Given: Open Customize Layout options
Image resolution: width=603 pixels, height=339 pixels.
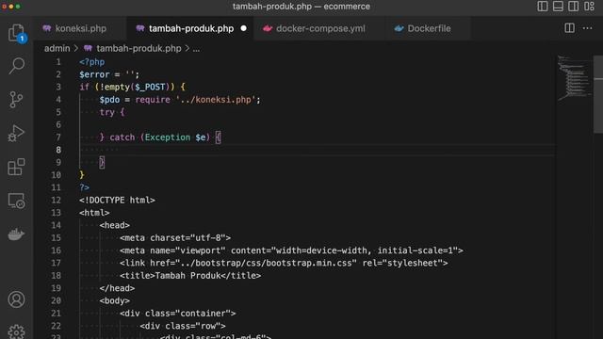Looking at the screenshot, I should [x=589, y=7].
